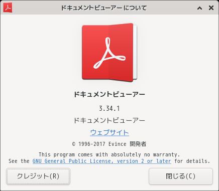Open the ウェブサイト link
Viewport: 219px width, 191px height.
(x=110, y=132)
